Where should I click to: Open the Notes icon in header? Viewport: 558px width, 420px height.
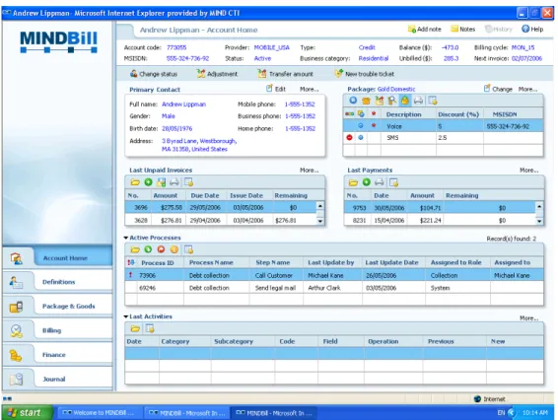coord(454,29)
